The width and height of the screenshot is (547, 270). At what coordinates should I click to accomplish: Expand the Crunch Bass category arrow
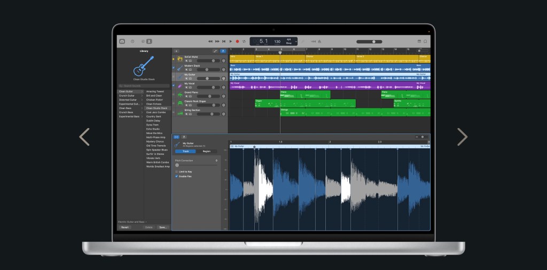(142, 112)
